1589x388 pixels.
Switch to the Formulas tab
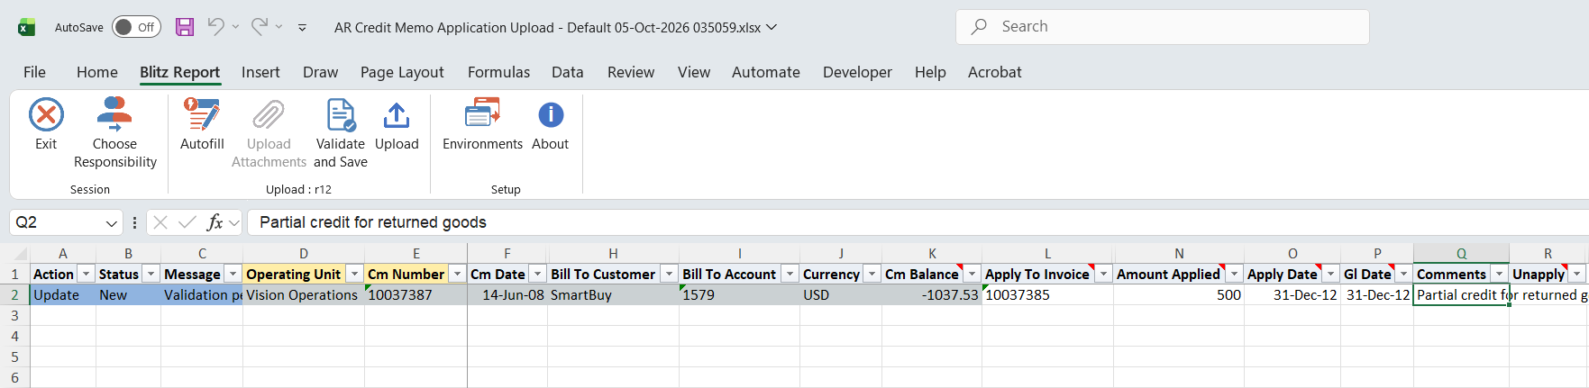tap(498, 72)
